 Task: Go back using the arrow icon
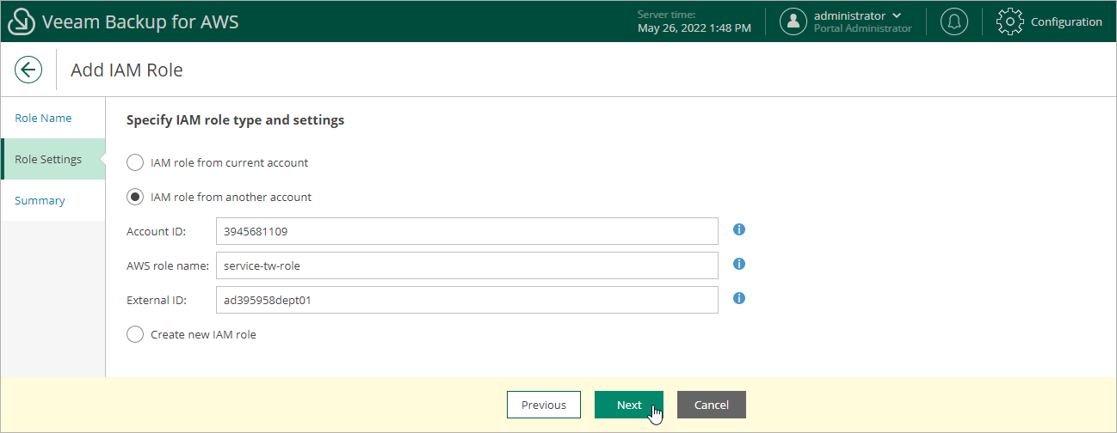tap(28, 70)
